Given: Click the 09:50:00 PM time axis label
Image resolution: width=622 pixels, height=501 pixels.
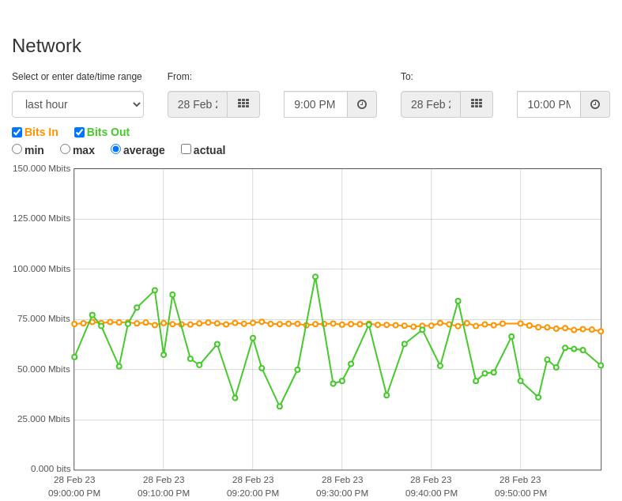Looking at the screenshot, I should (521, 493).
